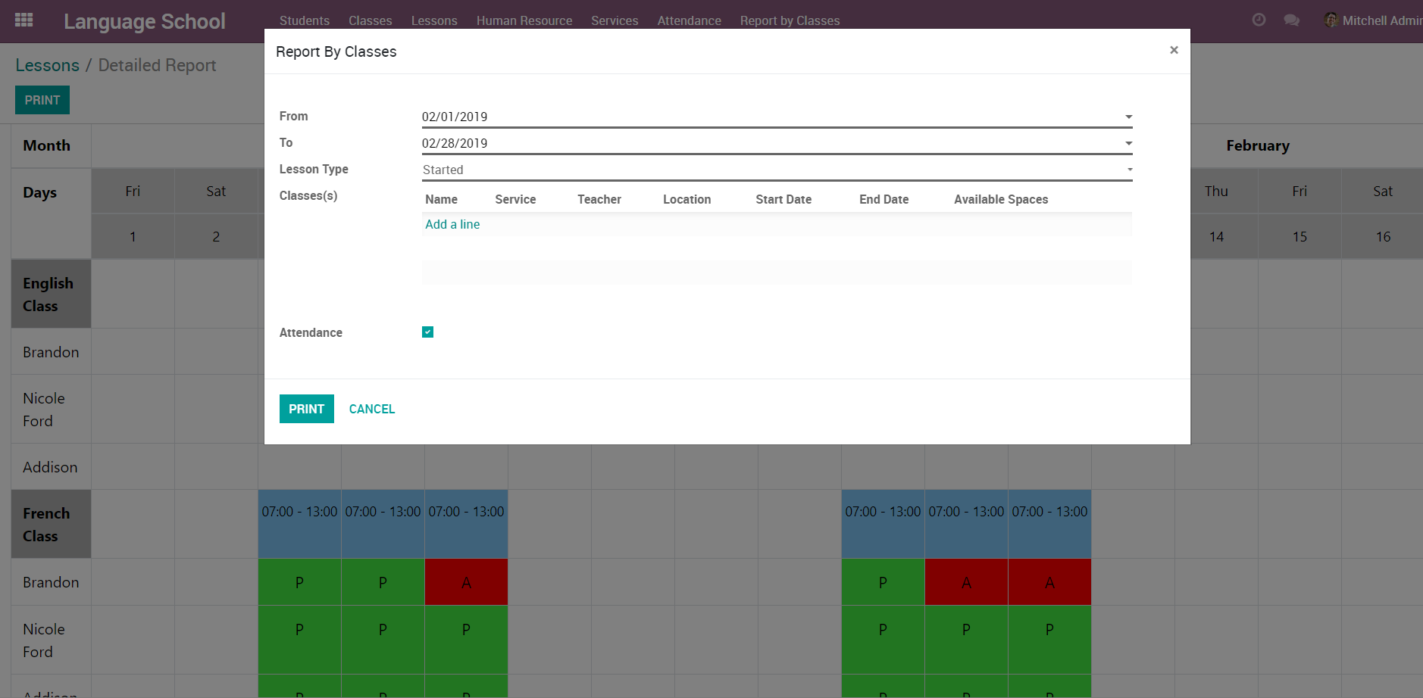The image size is (1423, 698).
Task: Sort classes by Available Spaces column
Action: (x=1000, y=199)
